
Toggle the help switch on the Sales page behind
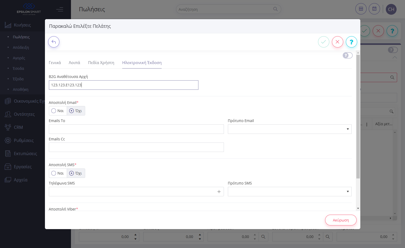coord(393,50)
